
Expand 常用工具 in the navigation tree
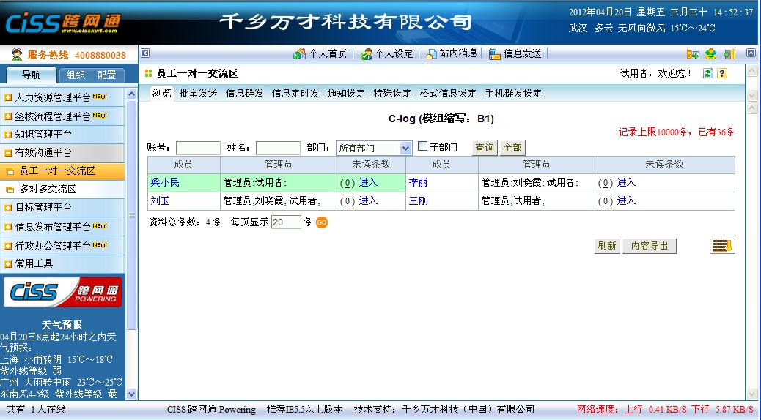(8, 264)
